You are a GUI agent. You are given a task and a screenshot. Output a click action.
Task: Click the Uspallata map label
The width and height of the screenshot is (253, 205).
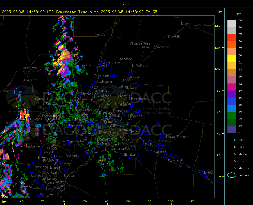point(29,68)
